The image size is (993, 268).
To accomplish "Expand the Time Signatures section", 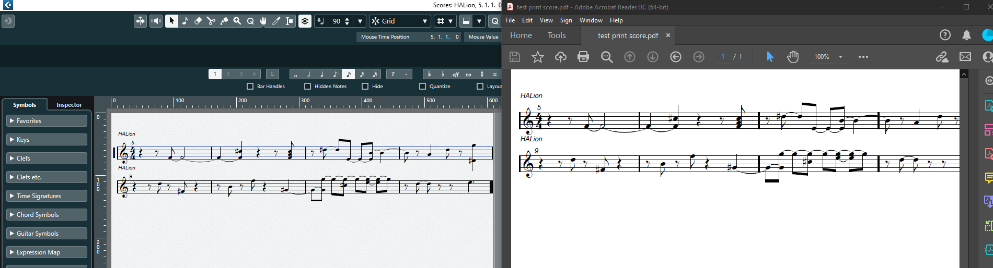I will coord(47,196).
